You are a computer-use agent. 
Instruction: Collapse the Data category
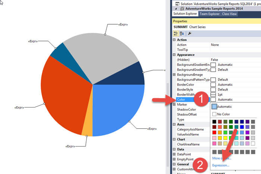tap(174, 149)
